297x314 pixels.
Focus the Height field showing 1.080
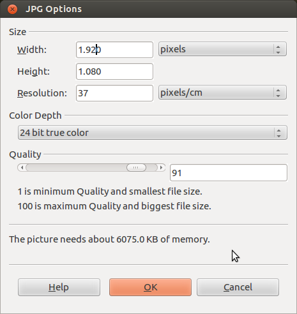pos(114,71)
